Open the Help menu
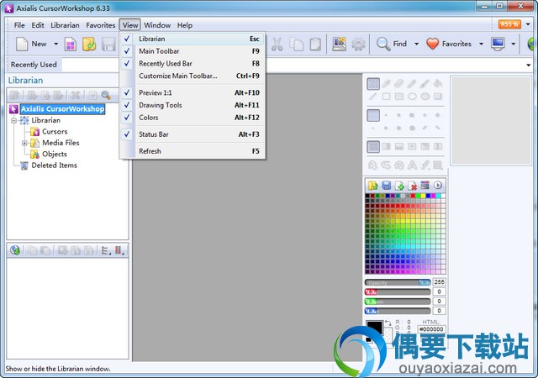This screenshot has width=538, height=378. [185, 25]
